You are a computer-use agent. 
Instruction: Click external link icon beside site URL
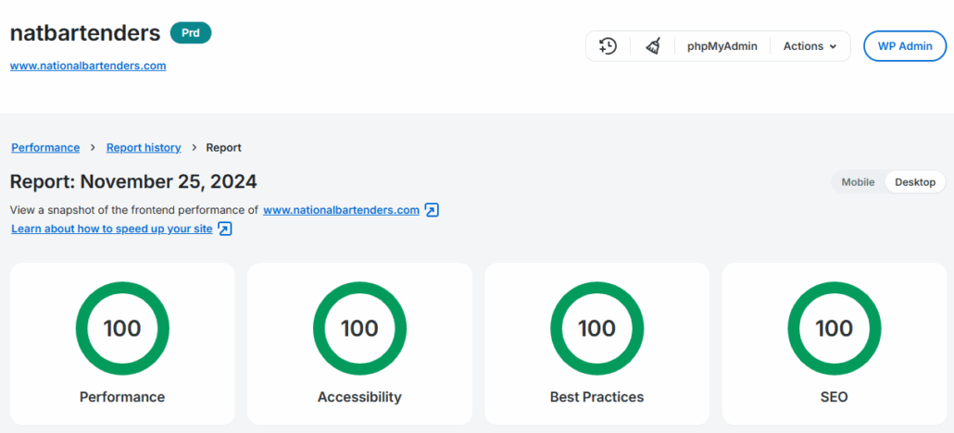(432, 210)
